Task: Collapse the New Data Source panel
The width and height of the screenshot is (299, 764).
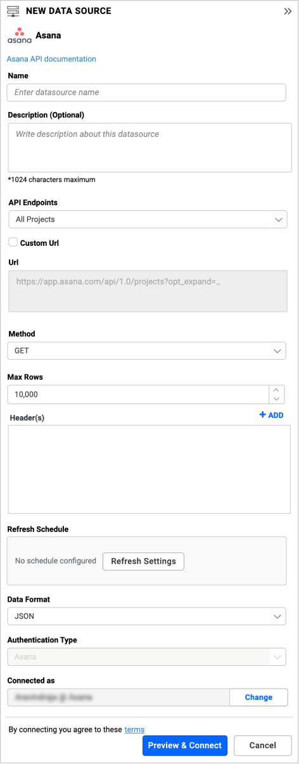Action: (287, 11)
